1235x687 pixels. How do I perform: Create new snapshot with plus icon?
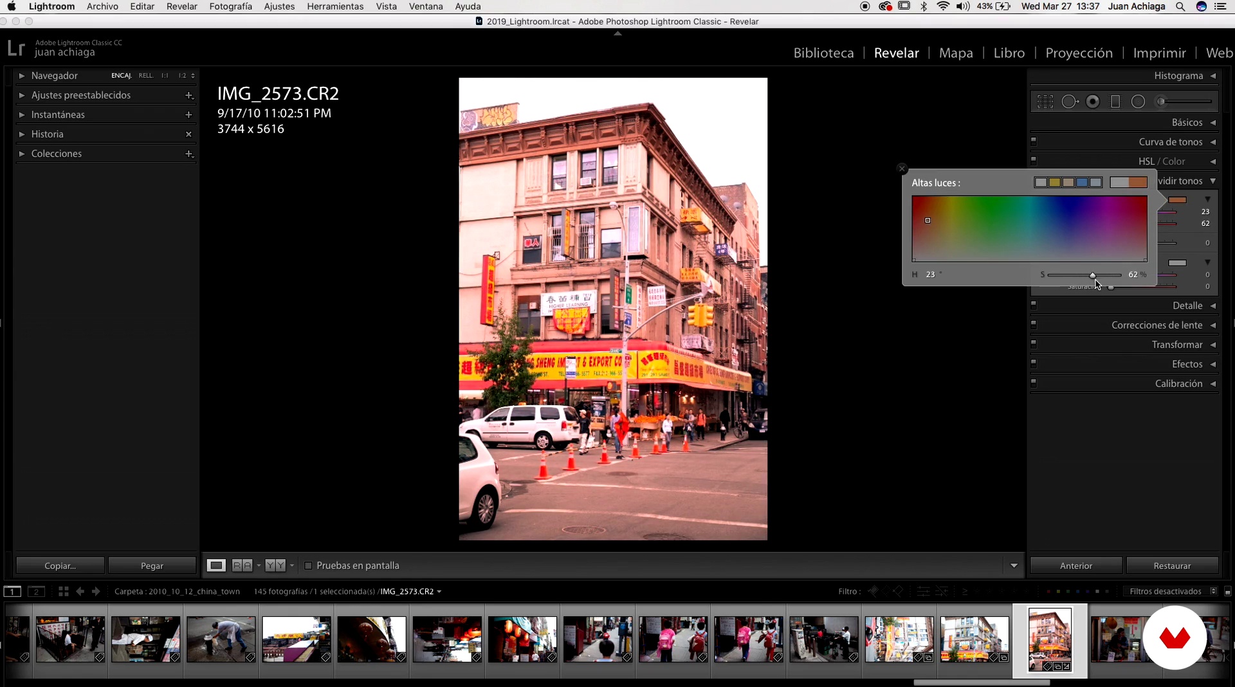(188, 114)
